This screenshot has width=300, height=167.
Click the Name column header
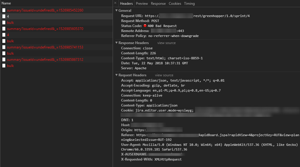pyautogui.click(x=6, y=3)
